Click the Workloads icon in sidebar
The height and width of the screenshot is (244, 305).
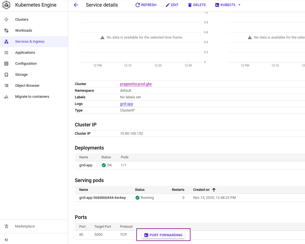pyautogui.click(x=6, y=31)
